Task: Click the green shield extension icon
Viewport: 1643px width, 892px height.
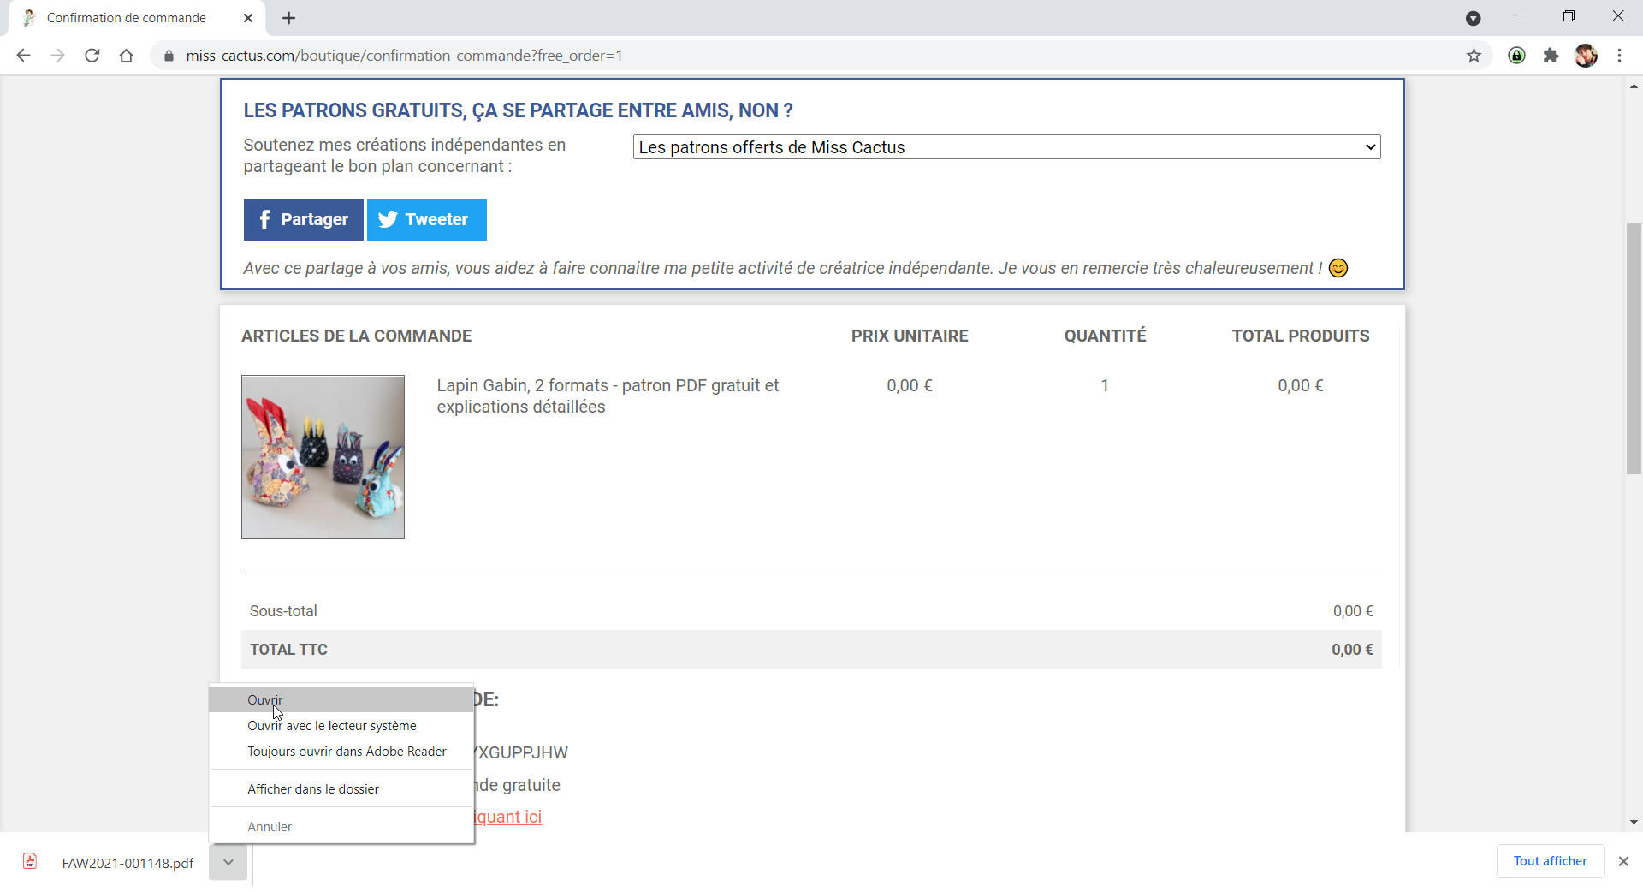Action: coord(1516,55)
